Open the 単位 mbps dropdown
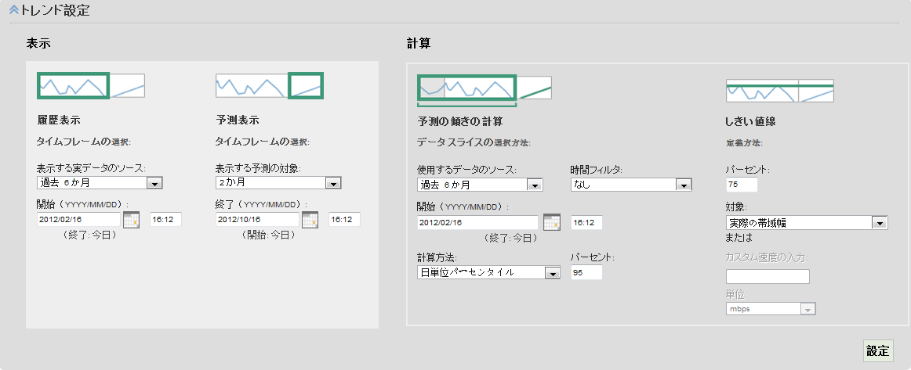The width and height of the screenshot is (911, 370). point(805,309)
